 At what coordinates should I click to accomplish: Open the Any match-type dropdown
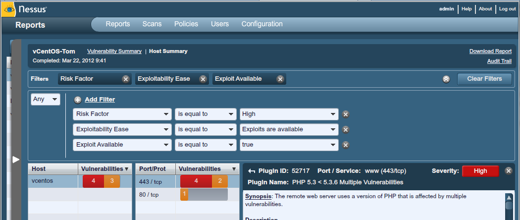46,99
